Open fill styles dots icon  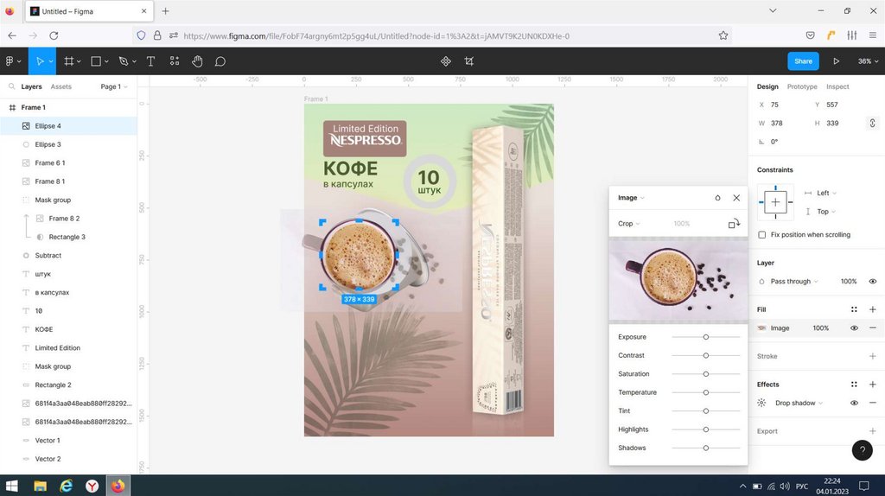pos(854,309)
